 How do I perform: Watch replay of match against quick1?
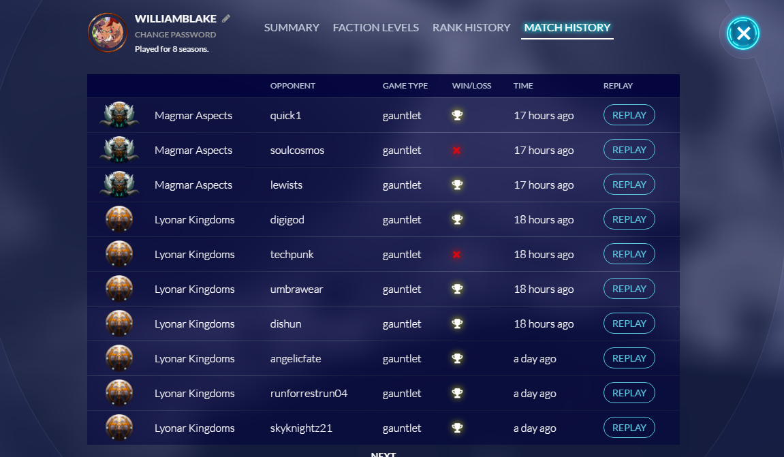click(x=629, y=115)
